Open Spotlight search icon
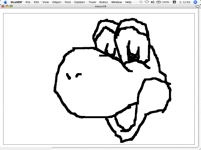This screenshot has width=201, height=150. point(195,2)
